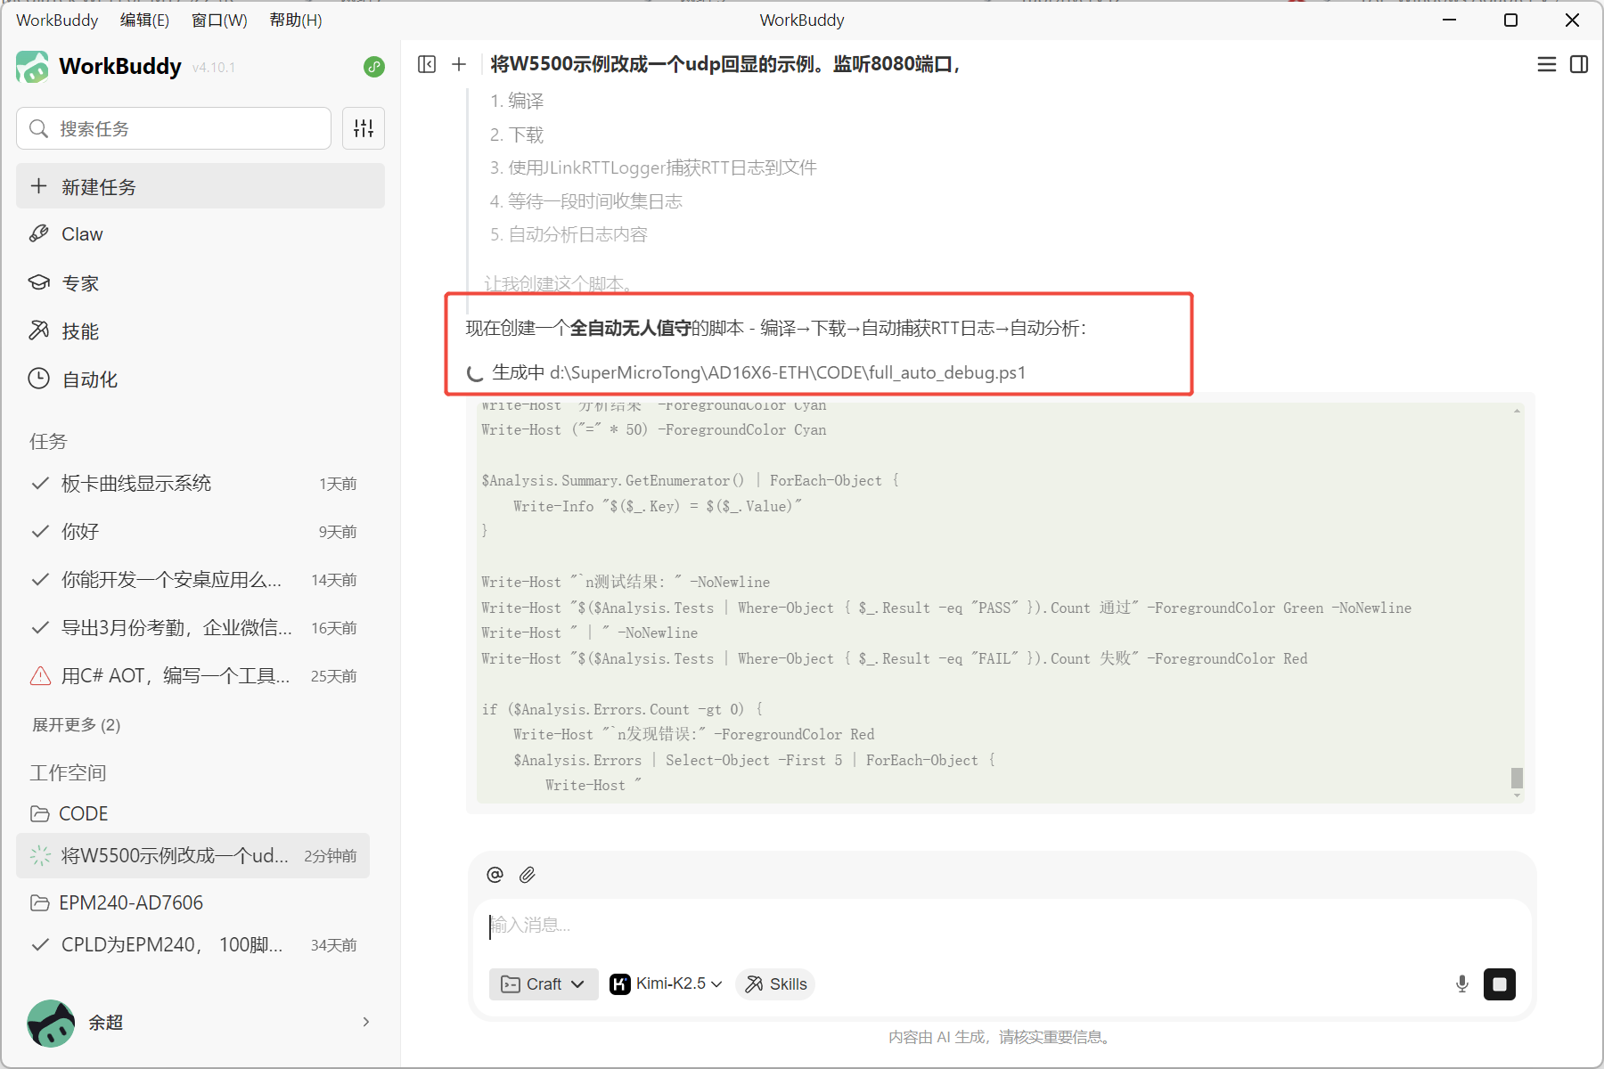Open the 自动化 section
The image size is (1604, 1069).
[x=89, y=379]
